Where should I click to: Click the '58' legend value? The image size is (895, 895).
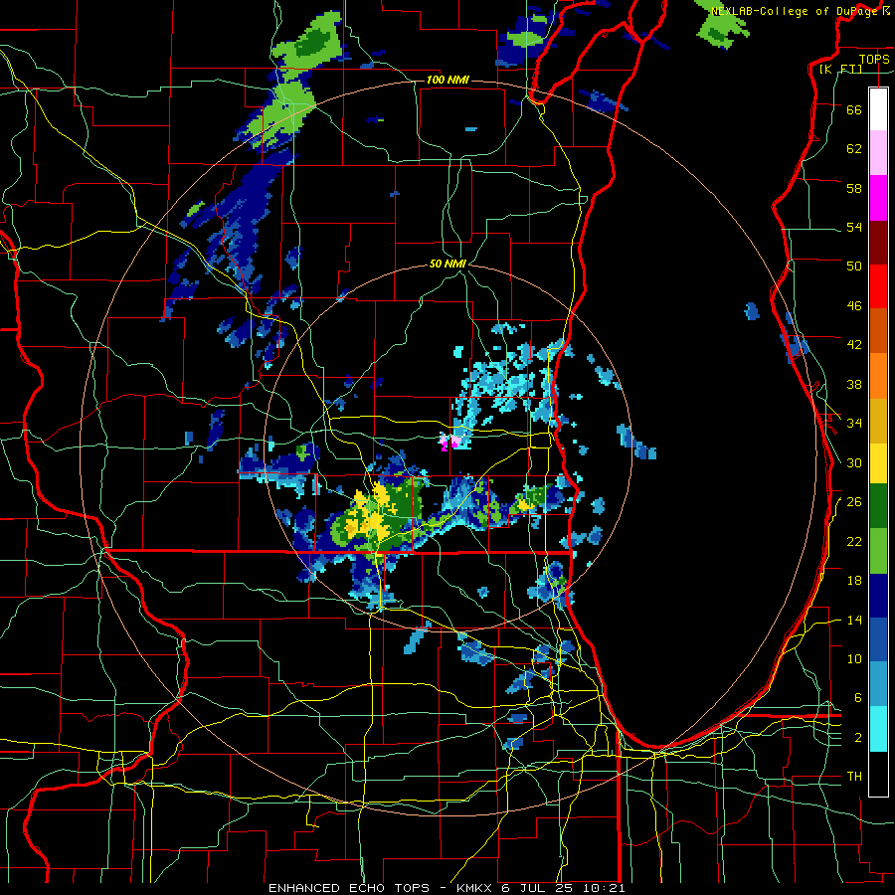(854, 188)
